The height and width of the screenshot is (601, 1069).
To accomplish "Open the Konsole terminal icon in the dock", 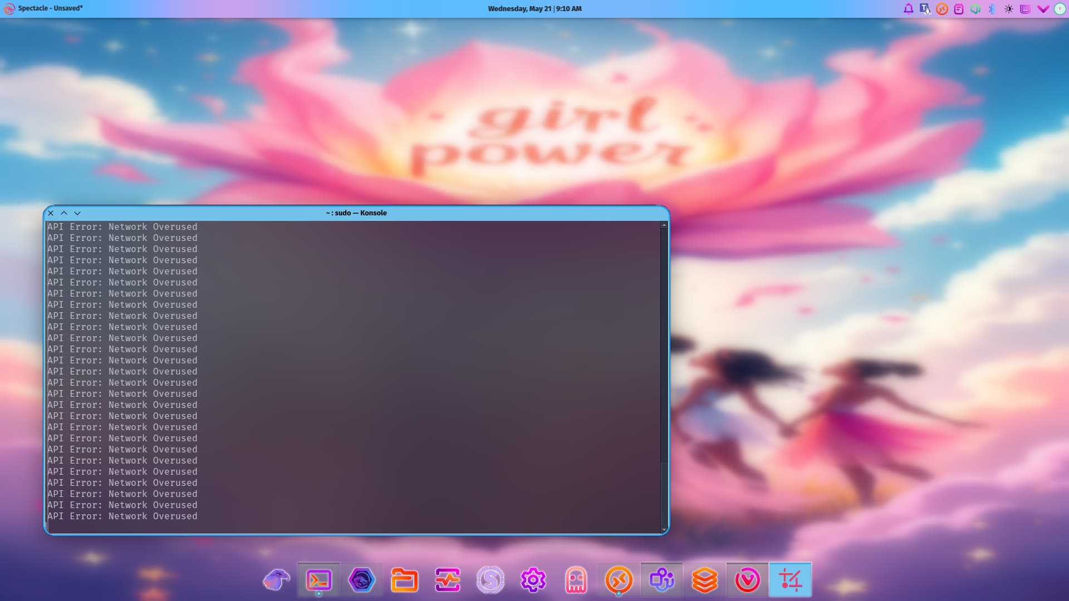I will pyautogui.click(x=318, y=580).
